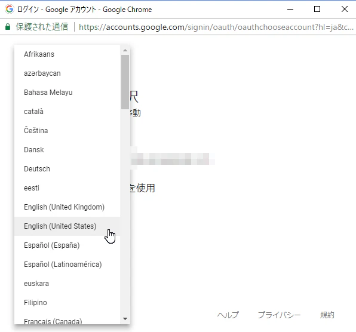Select euskara language entry
The height and width of the screenshot is (332, 356).
coord(67,284)
